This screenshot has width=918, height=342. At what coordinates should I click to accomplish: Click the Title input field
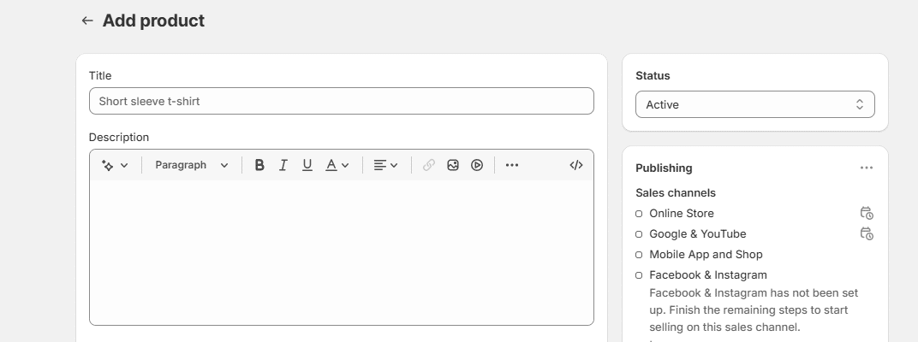(x=341, y=101)
